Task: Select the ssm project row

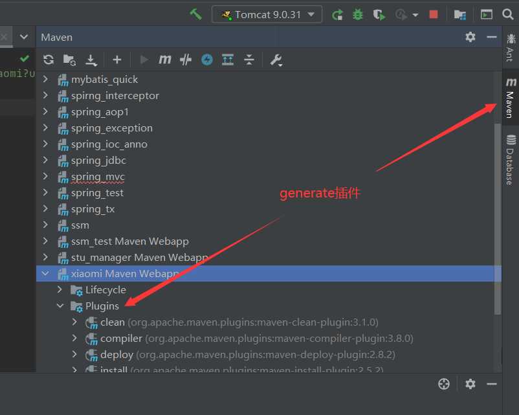Action: [265, 225]
